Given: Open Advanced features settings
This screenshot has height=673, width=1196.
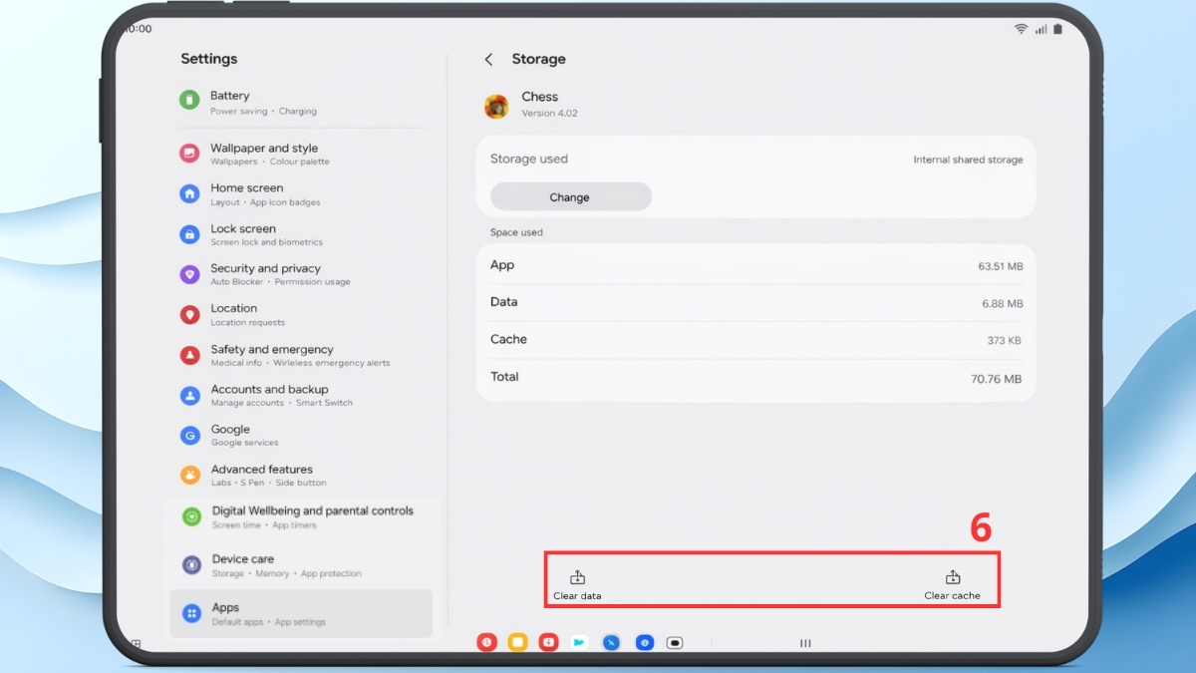Looking at the screenshot, I should (x=302, y=475).
